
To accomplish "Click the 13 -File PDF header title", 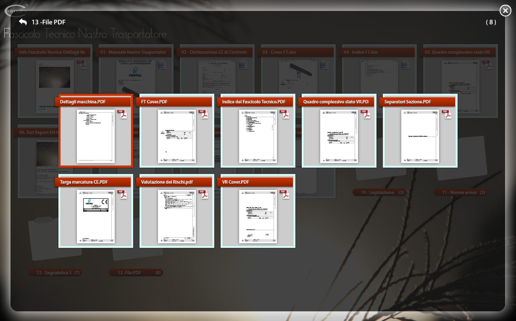I will click(48, 22).
